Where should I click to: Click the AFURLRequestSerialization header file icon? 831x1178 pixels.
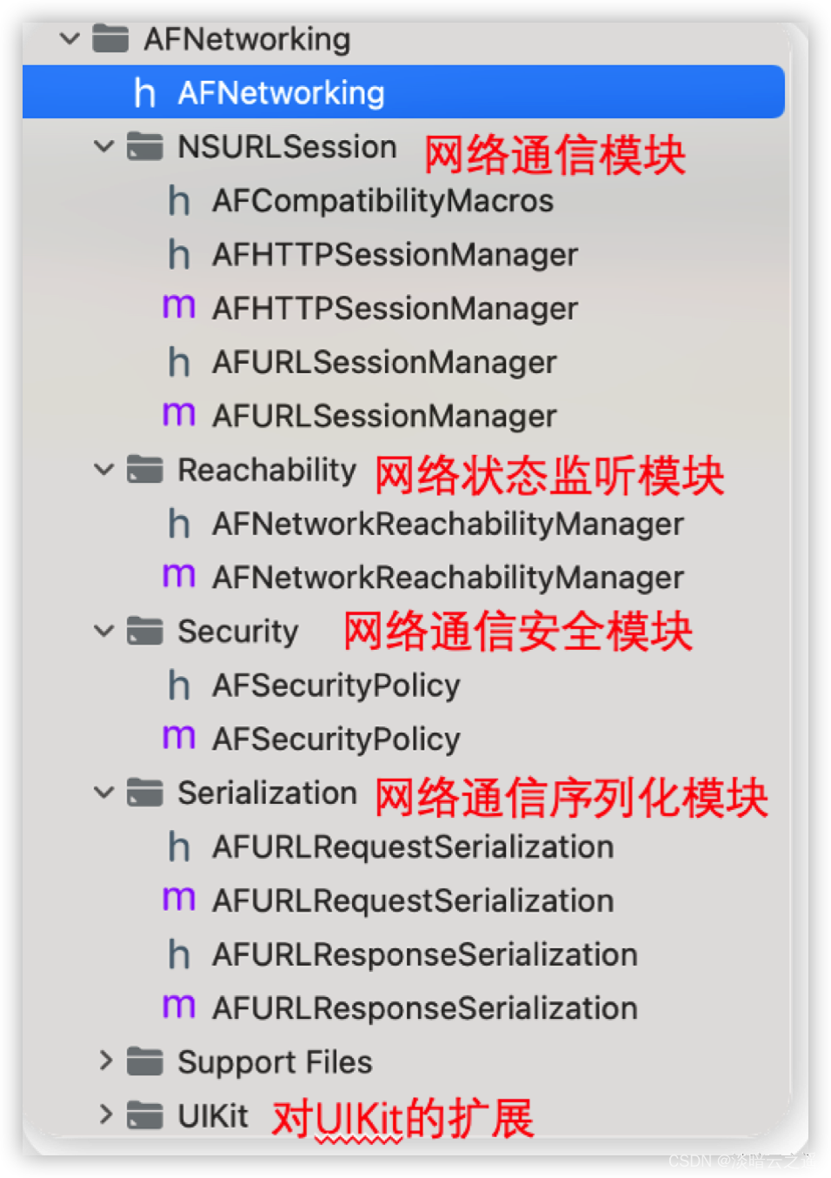click(x=177, y=847)
